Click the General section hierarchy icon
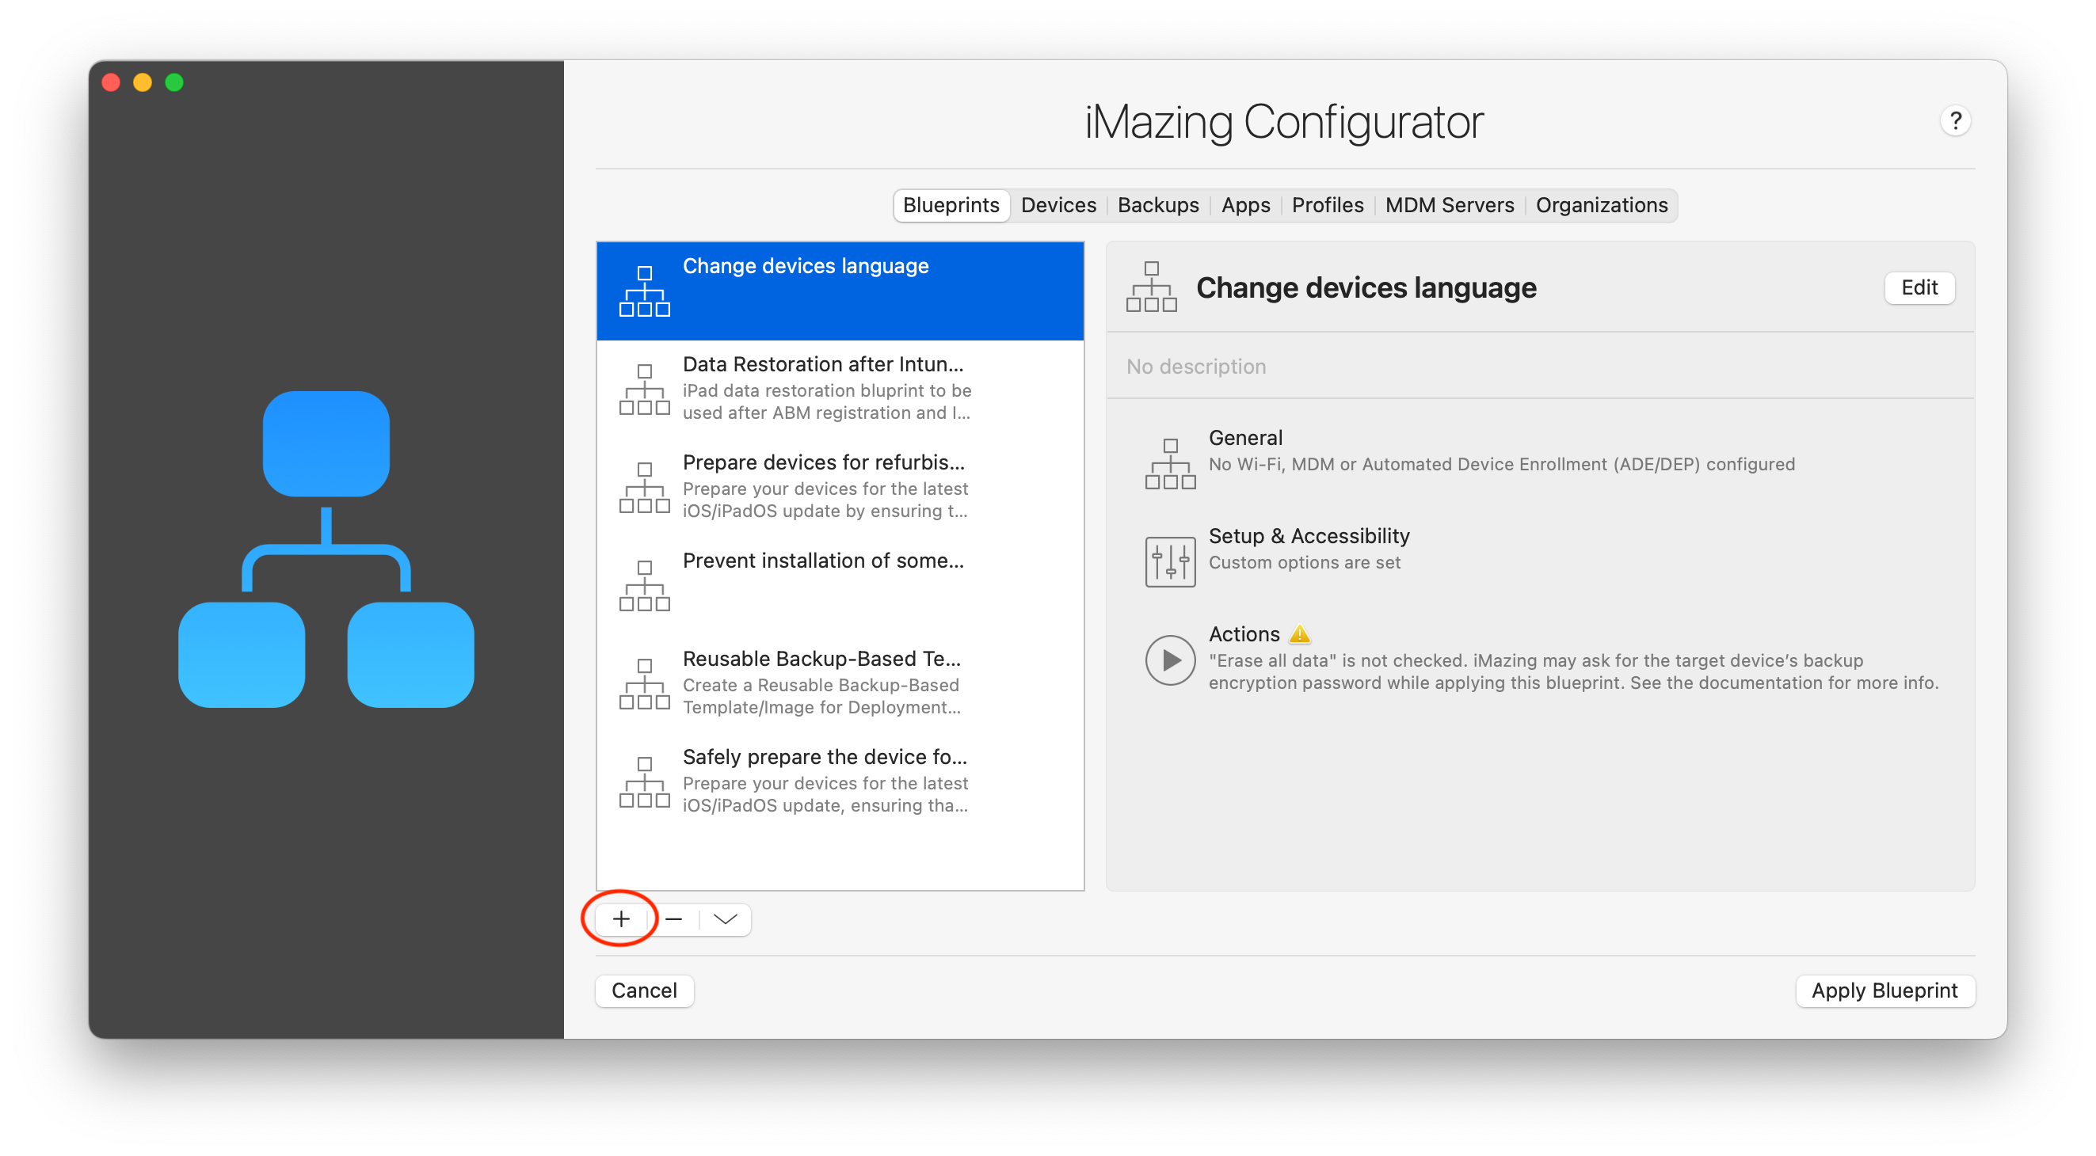This screenshot has width=2096, height=1156. pos(1169,464)
